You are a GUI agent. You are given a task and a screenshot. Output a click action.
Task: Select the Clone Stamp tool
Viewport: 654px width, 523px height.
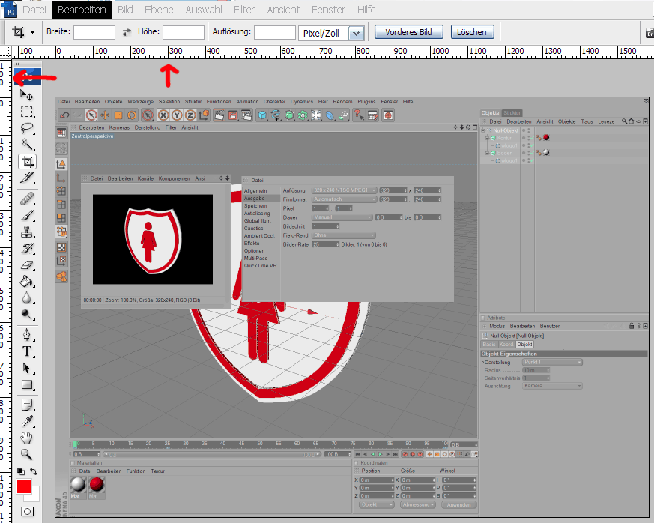(x=27, y=232)
